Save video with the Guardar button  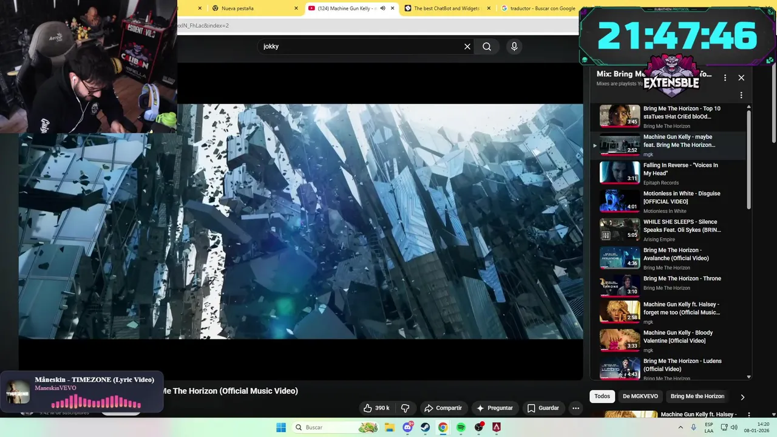click(x=543, y=408)
